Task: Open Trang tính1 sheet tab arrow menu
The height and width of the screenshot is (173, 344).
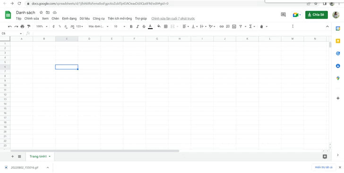Action: pos(50,157)
